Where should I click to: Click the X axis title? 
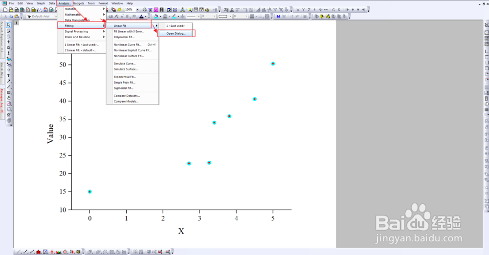point(181,232)
